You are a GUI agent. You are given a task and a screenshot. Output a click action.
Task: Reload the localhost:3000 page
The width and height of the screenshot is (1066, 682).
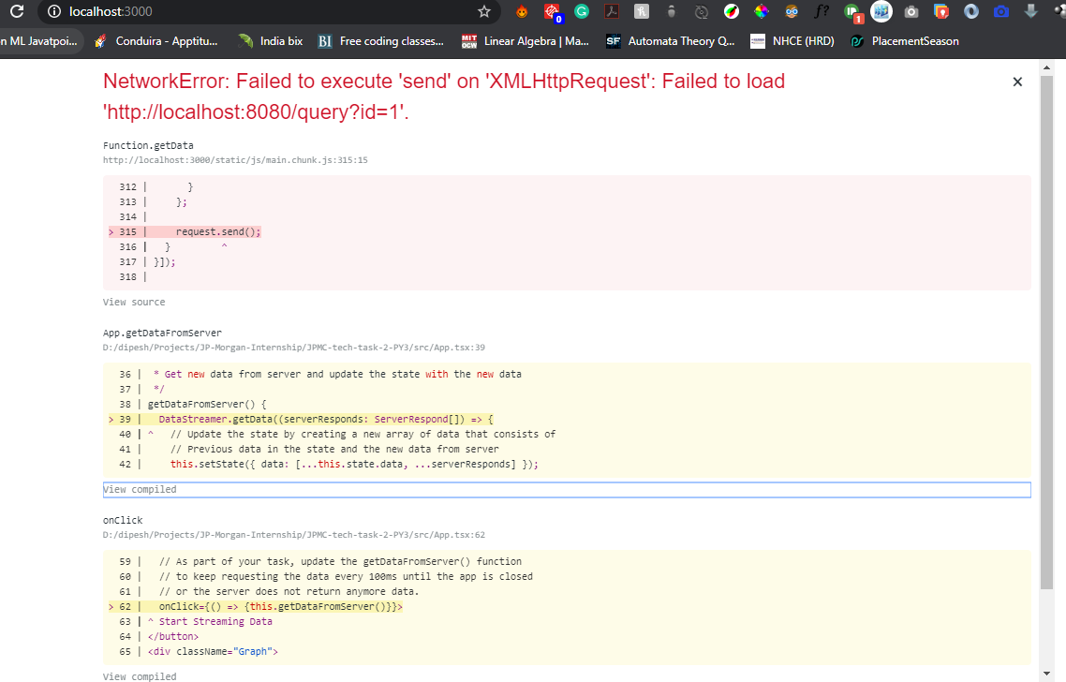coord(19,12)
